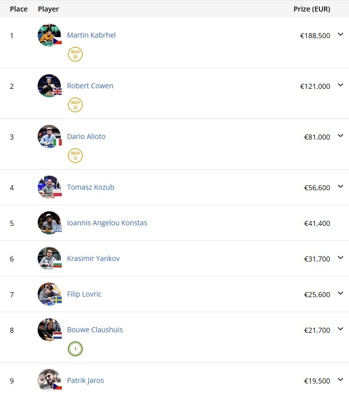Click the Player column header

pyautogui.click(x=48, y=9)
